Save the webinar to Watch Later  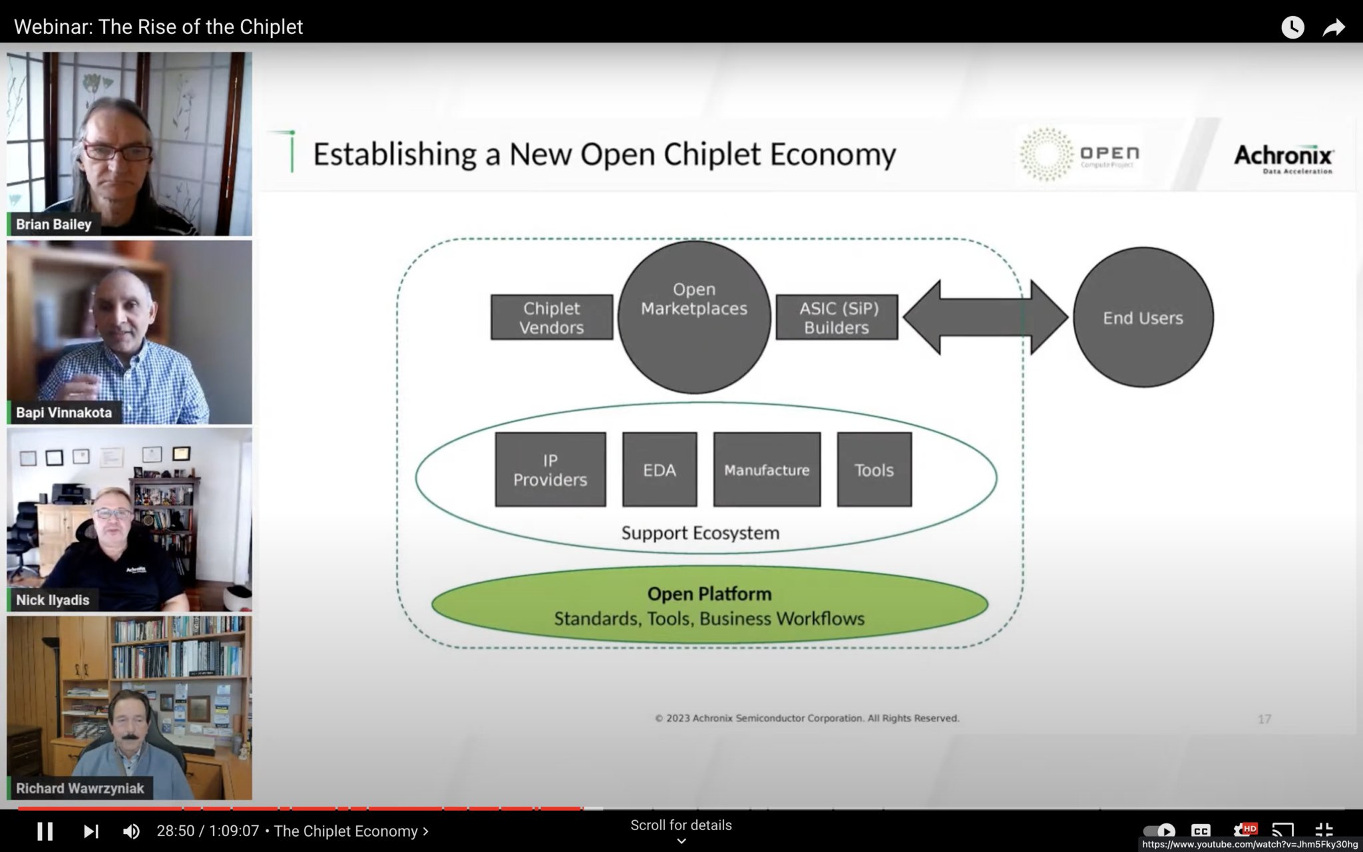point(1293,27)
